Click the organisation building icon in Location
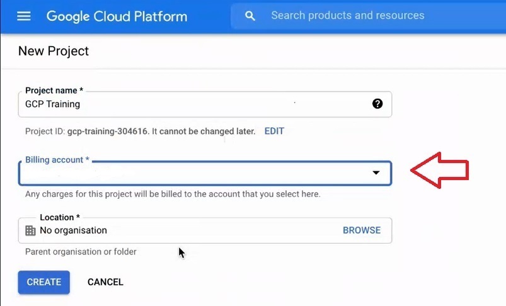Viewport: 506px width, 306px height. click(30, 230)
